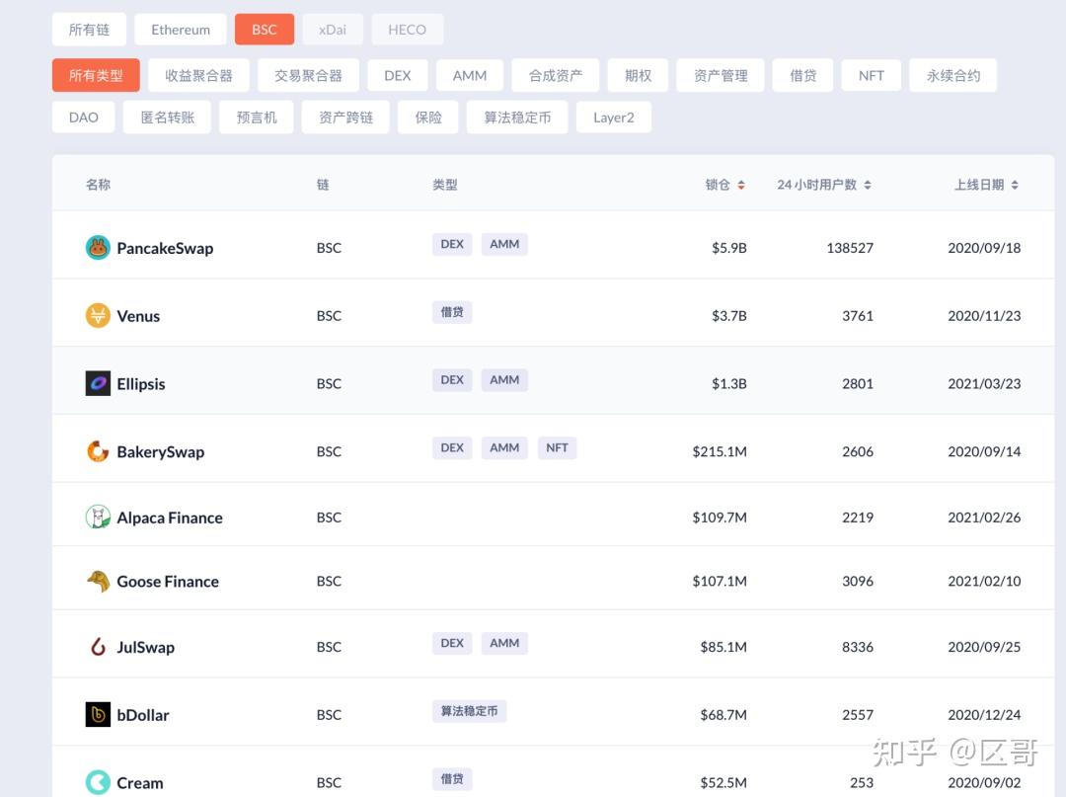Click the NFT tag on BakerySwap row

pos(557,447)
